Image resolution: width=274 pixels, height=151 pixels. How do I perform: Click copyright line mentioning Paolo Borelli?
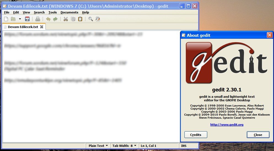(x=227, y=115)
